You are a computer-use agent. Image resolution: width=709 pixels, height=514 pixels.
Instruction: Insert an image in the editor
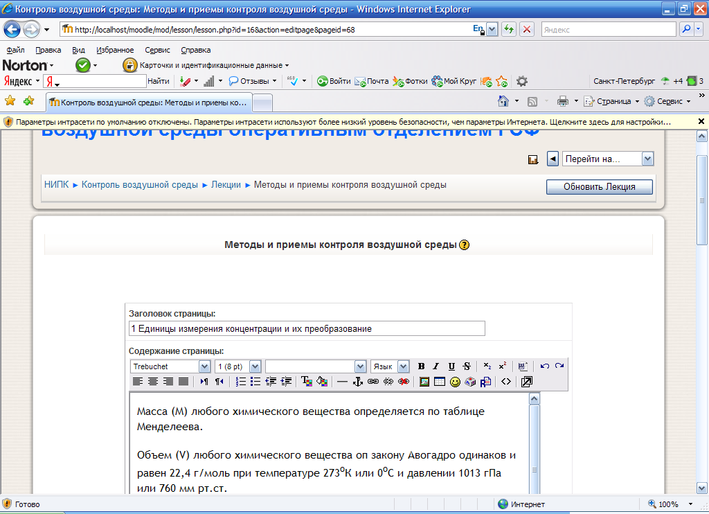click(424, 382)
